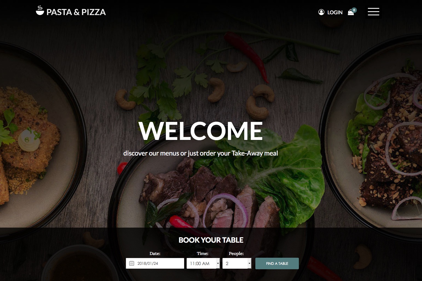This screenshot has width=422, height=281.
Task: Click the Time: label
Action: click(203, 254)
